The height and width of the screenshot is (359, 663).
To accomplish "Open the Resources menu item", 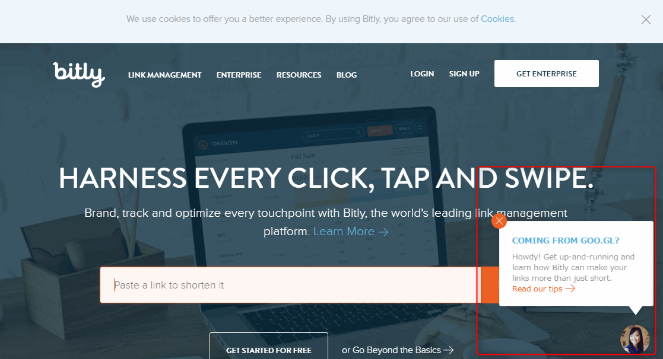I will [299, 75].
